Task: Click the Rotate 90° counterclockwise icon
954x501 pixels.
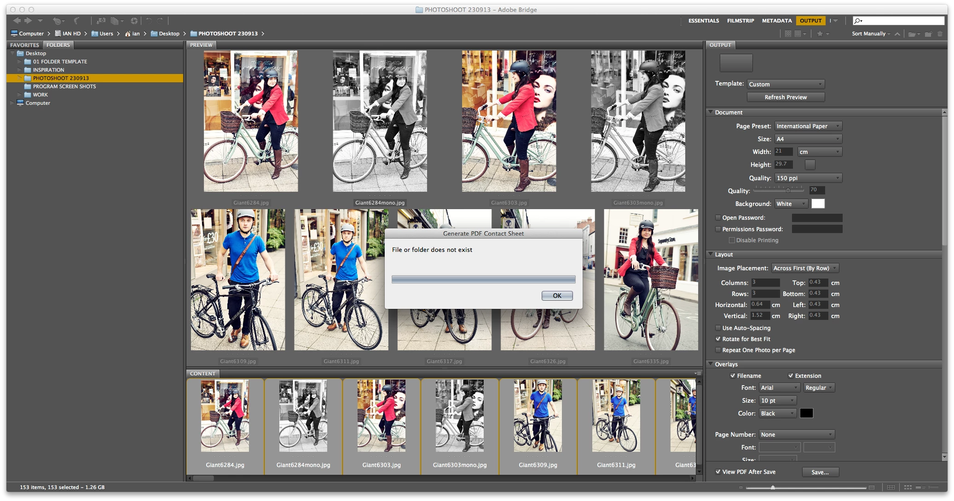Action: [149, 21]
